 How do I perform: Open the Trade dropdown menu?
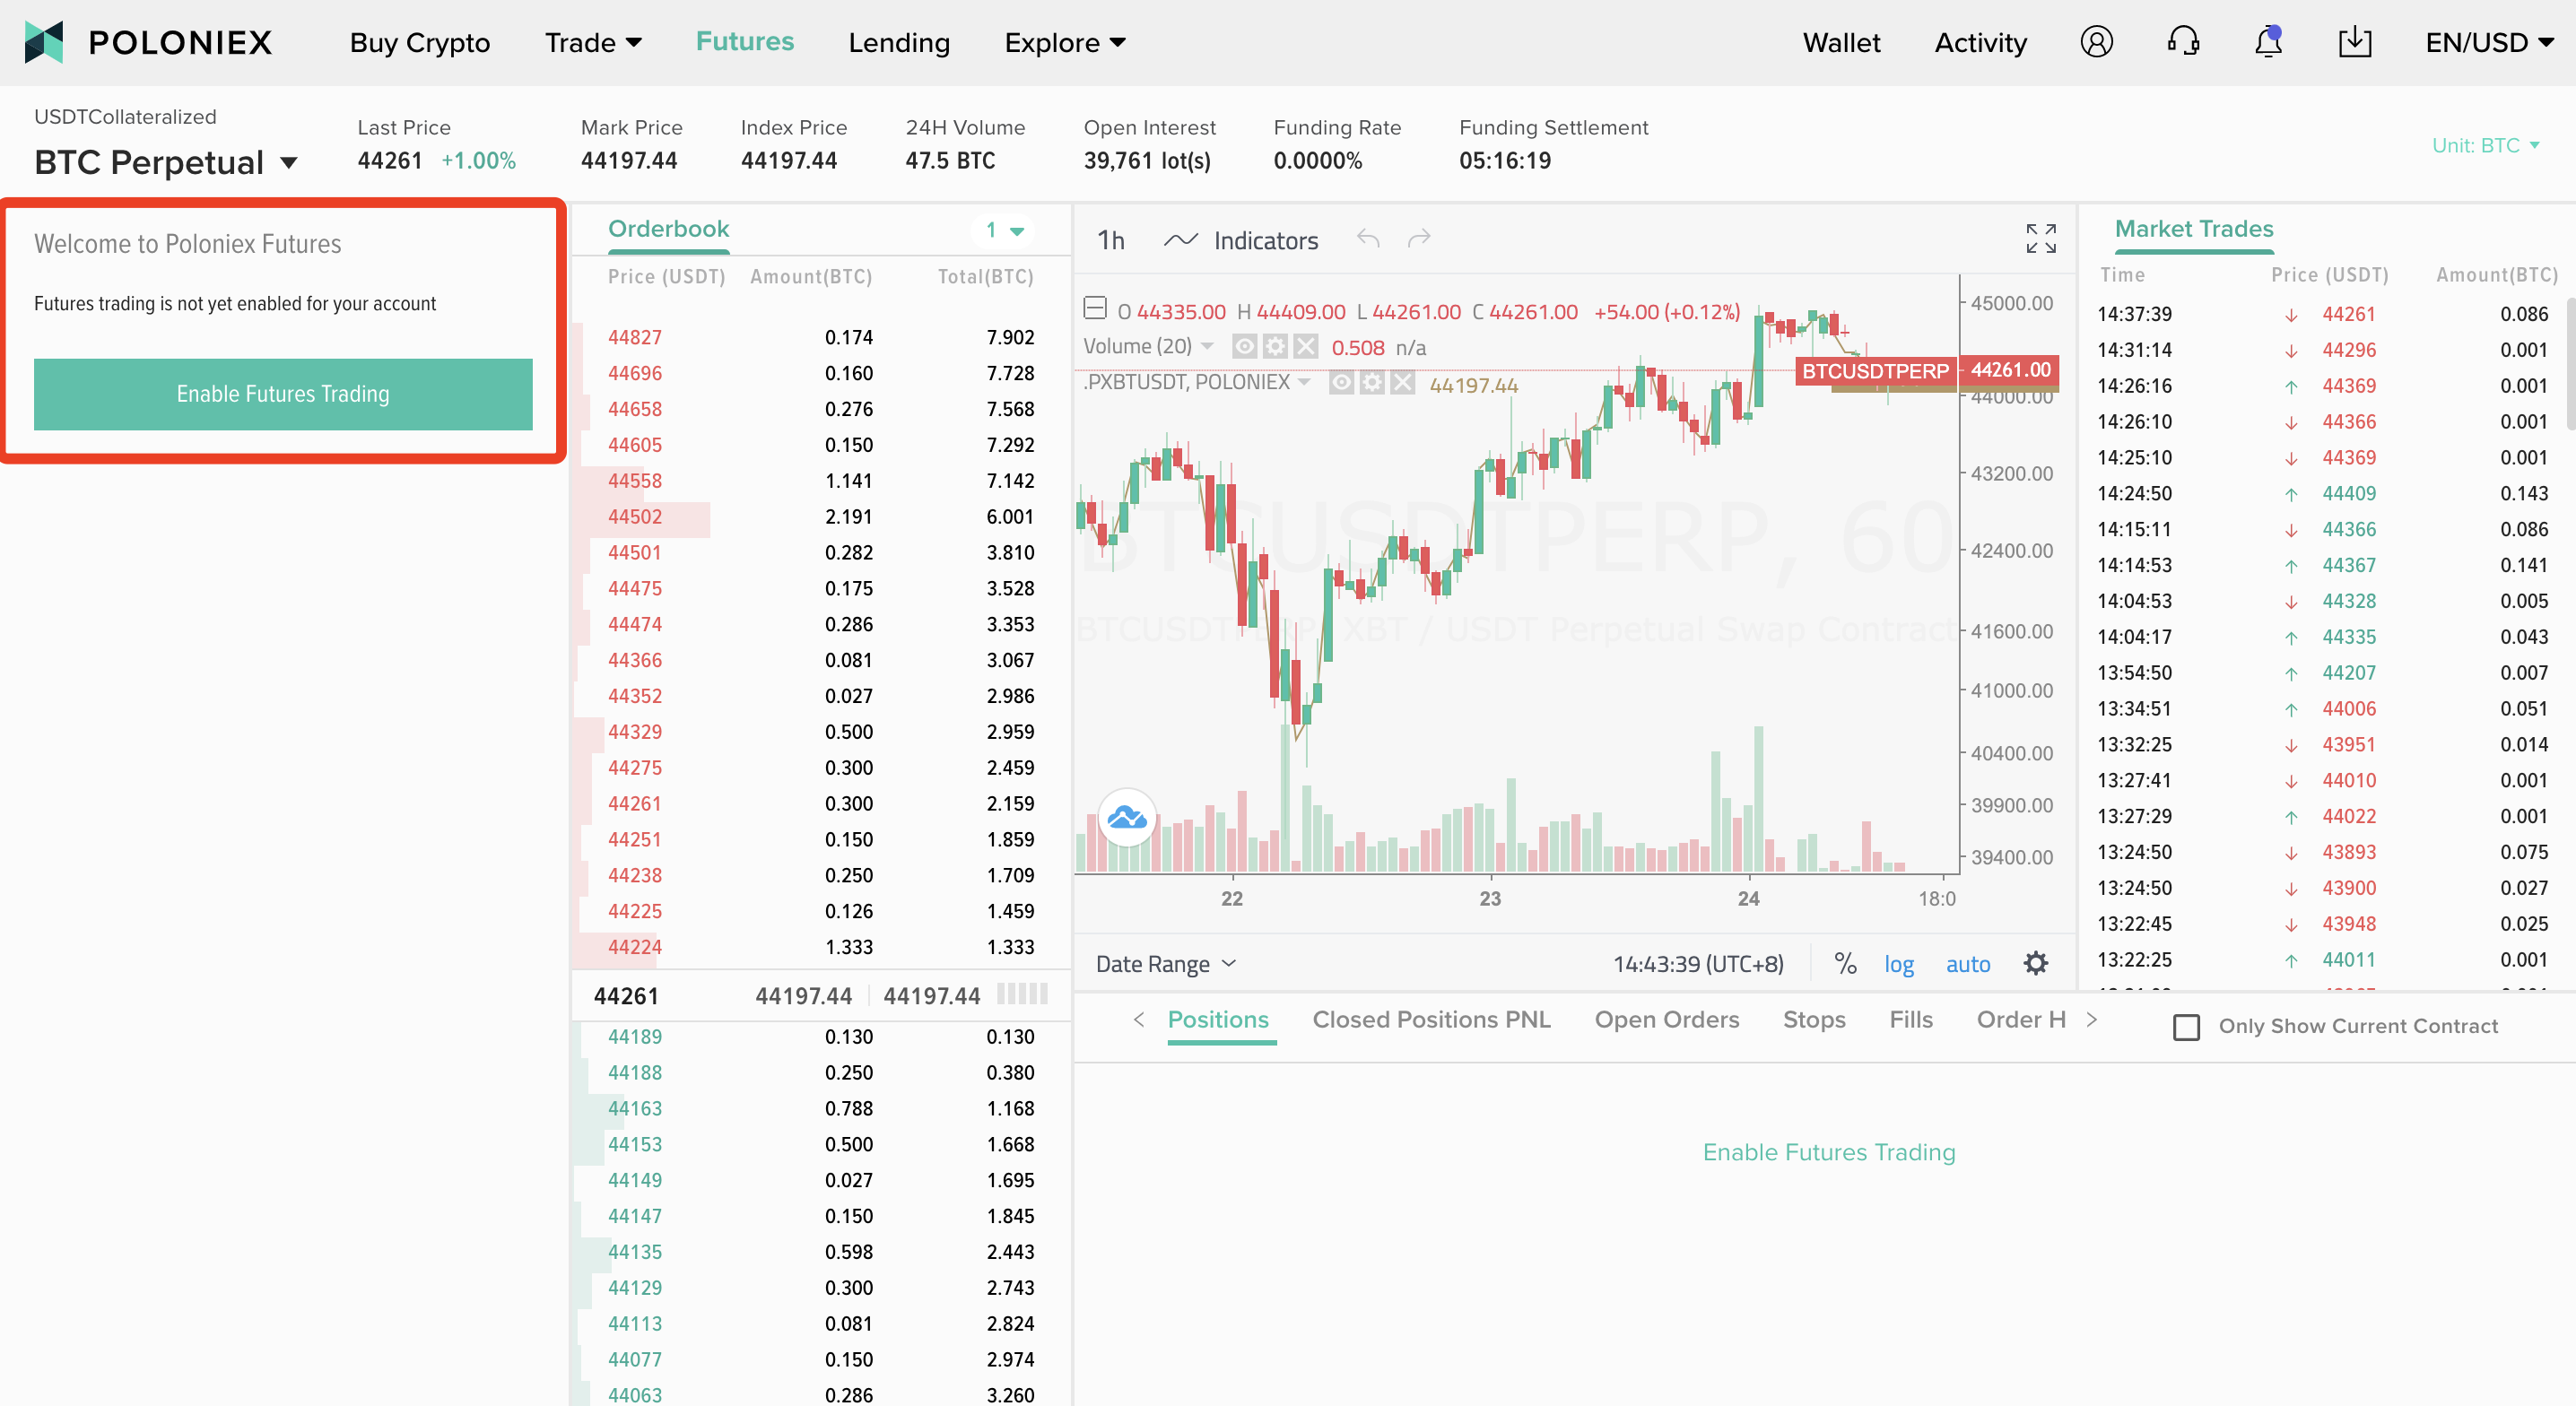click(593, 43)
